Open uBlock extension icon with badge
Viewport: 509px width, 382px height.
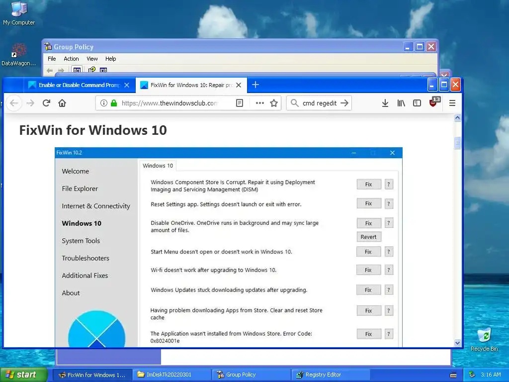[434, 102]
